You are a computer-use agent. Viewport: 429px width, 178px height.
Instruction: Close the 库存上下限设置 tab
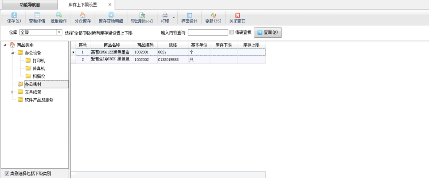pyautogui.click(x=110, y=5)
